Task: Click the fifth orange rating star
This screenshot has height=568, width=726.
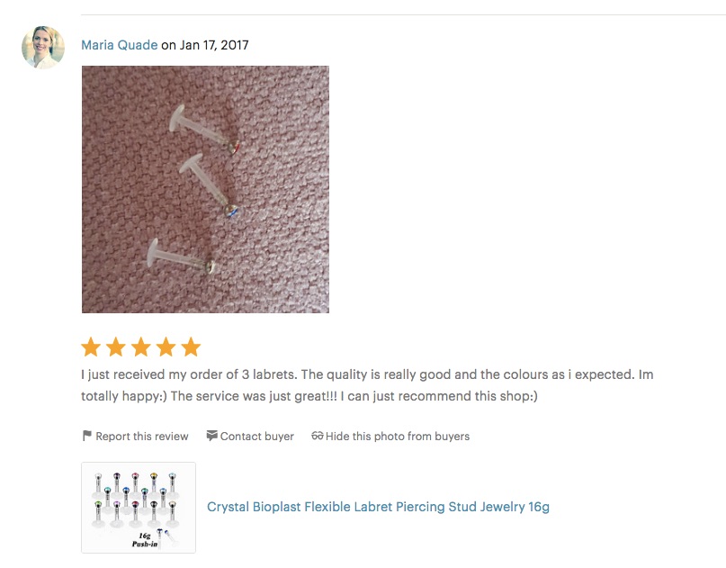Action: pyautogui.click(x=191, y=347)
